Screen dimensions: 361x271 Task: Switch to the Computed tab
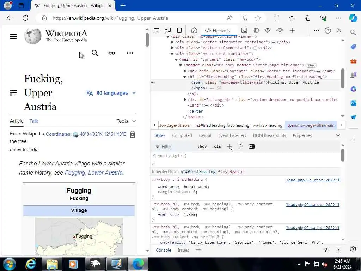point(182,135)
